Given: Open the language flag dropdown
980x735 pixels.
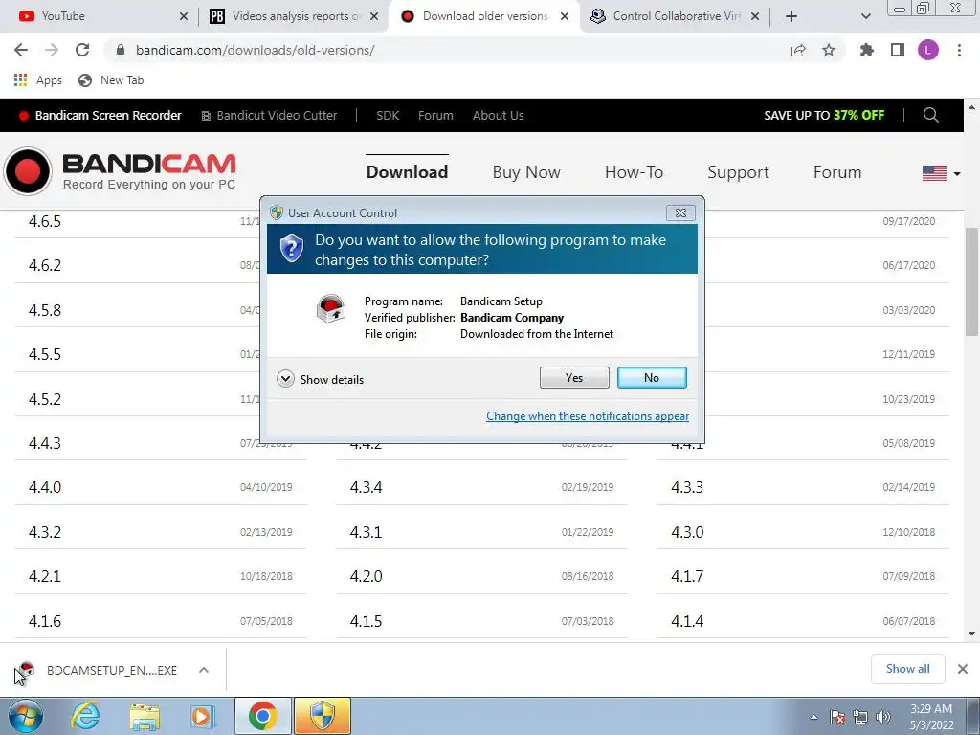Looking at the screenshot, I should (942, 173).
